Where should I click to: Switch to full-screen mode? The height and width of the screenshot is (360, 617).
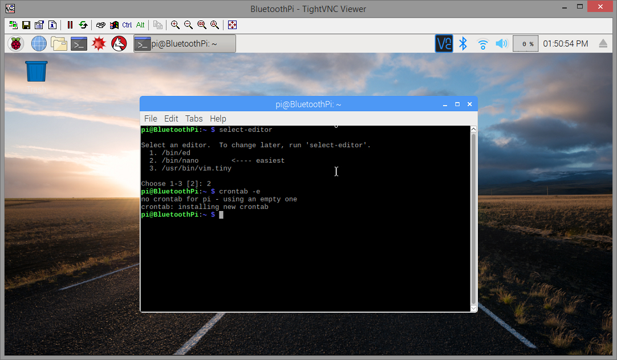click(232, 25)
